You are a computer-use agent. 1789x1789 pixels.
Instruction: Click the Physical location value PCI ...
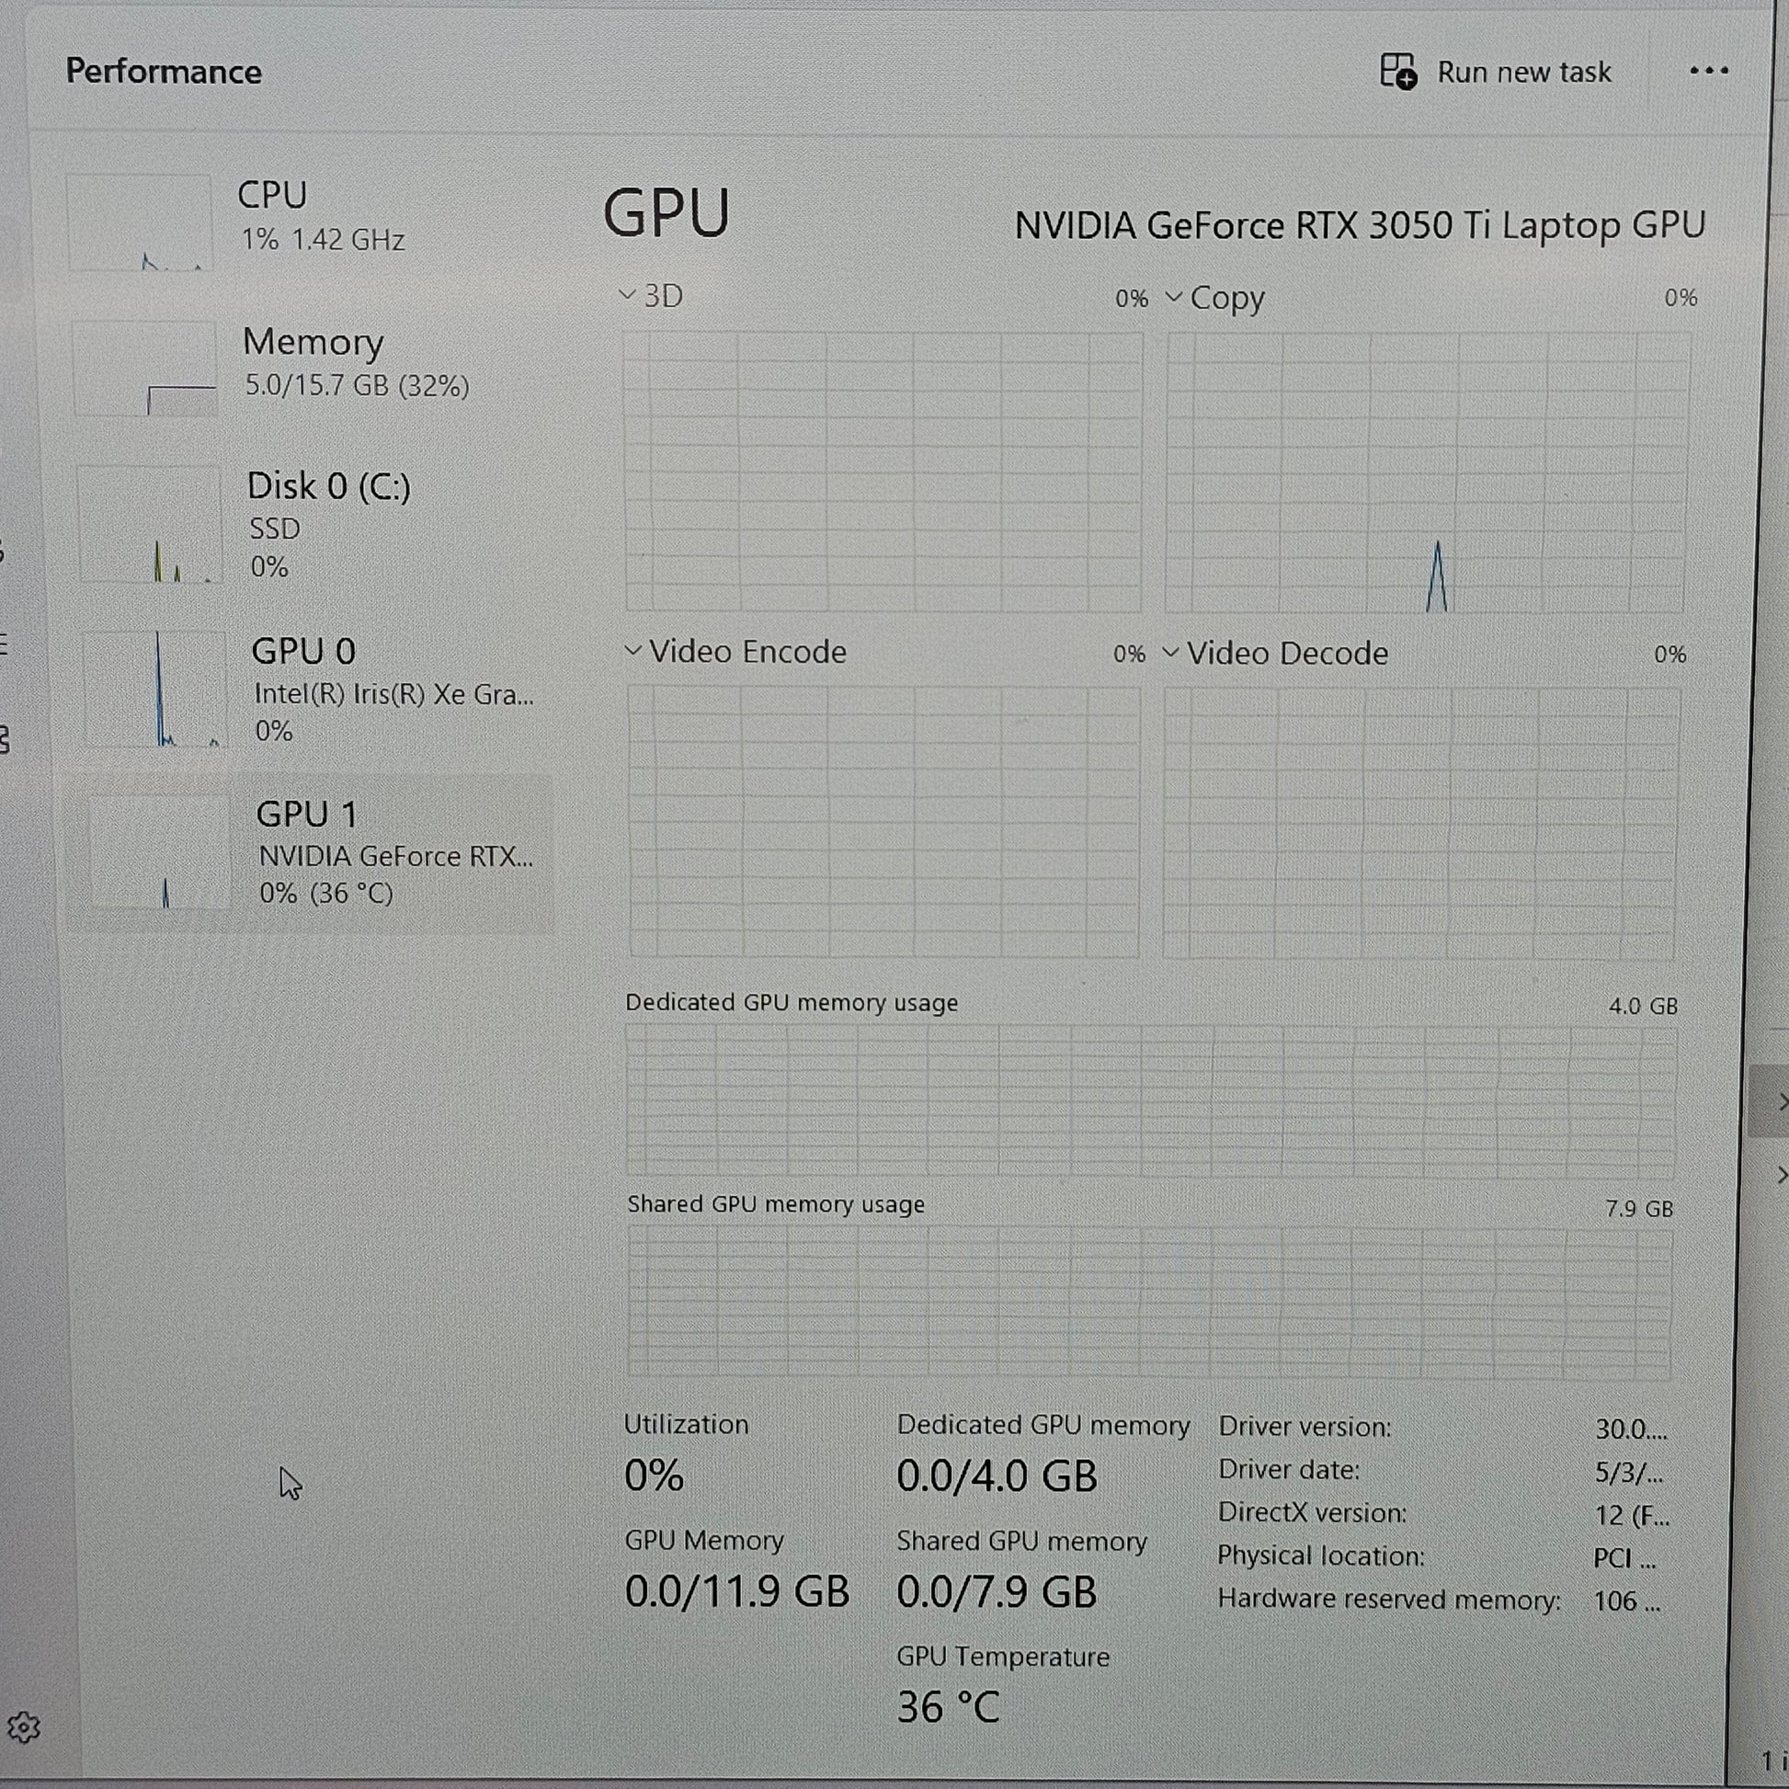point(1625,1558)
